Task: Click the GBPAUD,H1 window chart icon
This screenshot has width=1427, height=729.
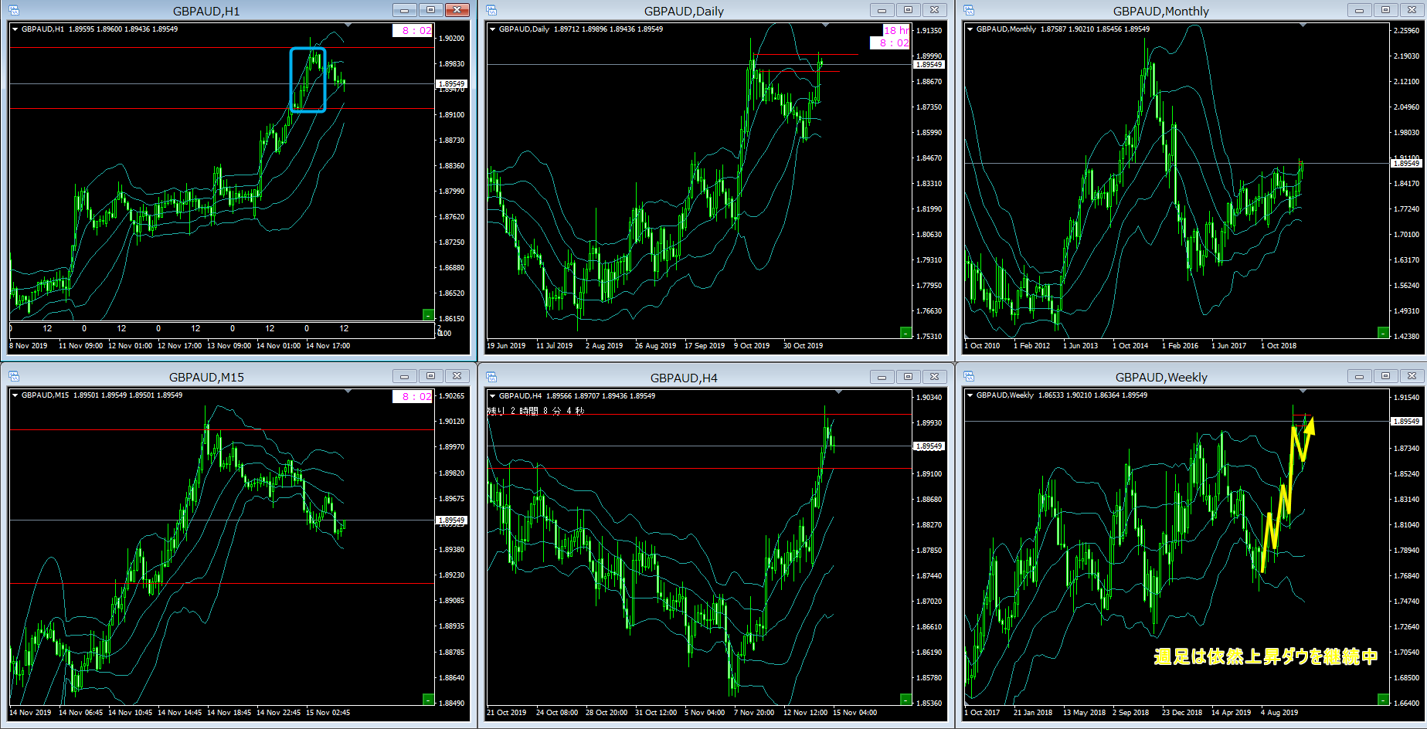Action: [14, 11]
